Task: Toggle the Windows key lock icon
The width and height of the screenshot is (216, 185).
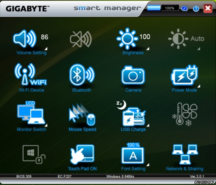Action: pyautogui.click(x=34, y=154)
